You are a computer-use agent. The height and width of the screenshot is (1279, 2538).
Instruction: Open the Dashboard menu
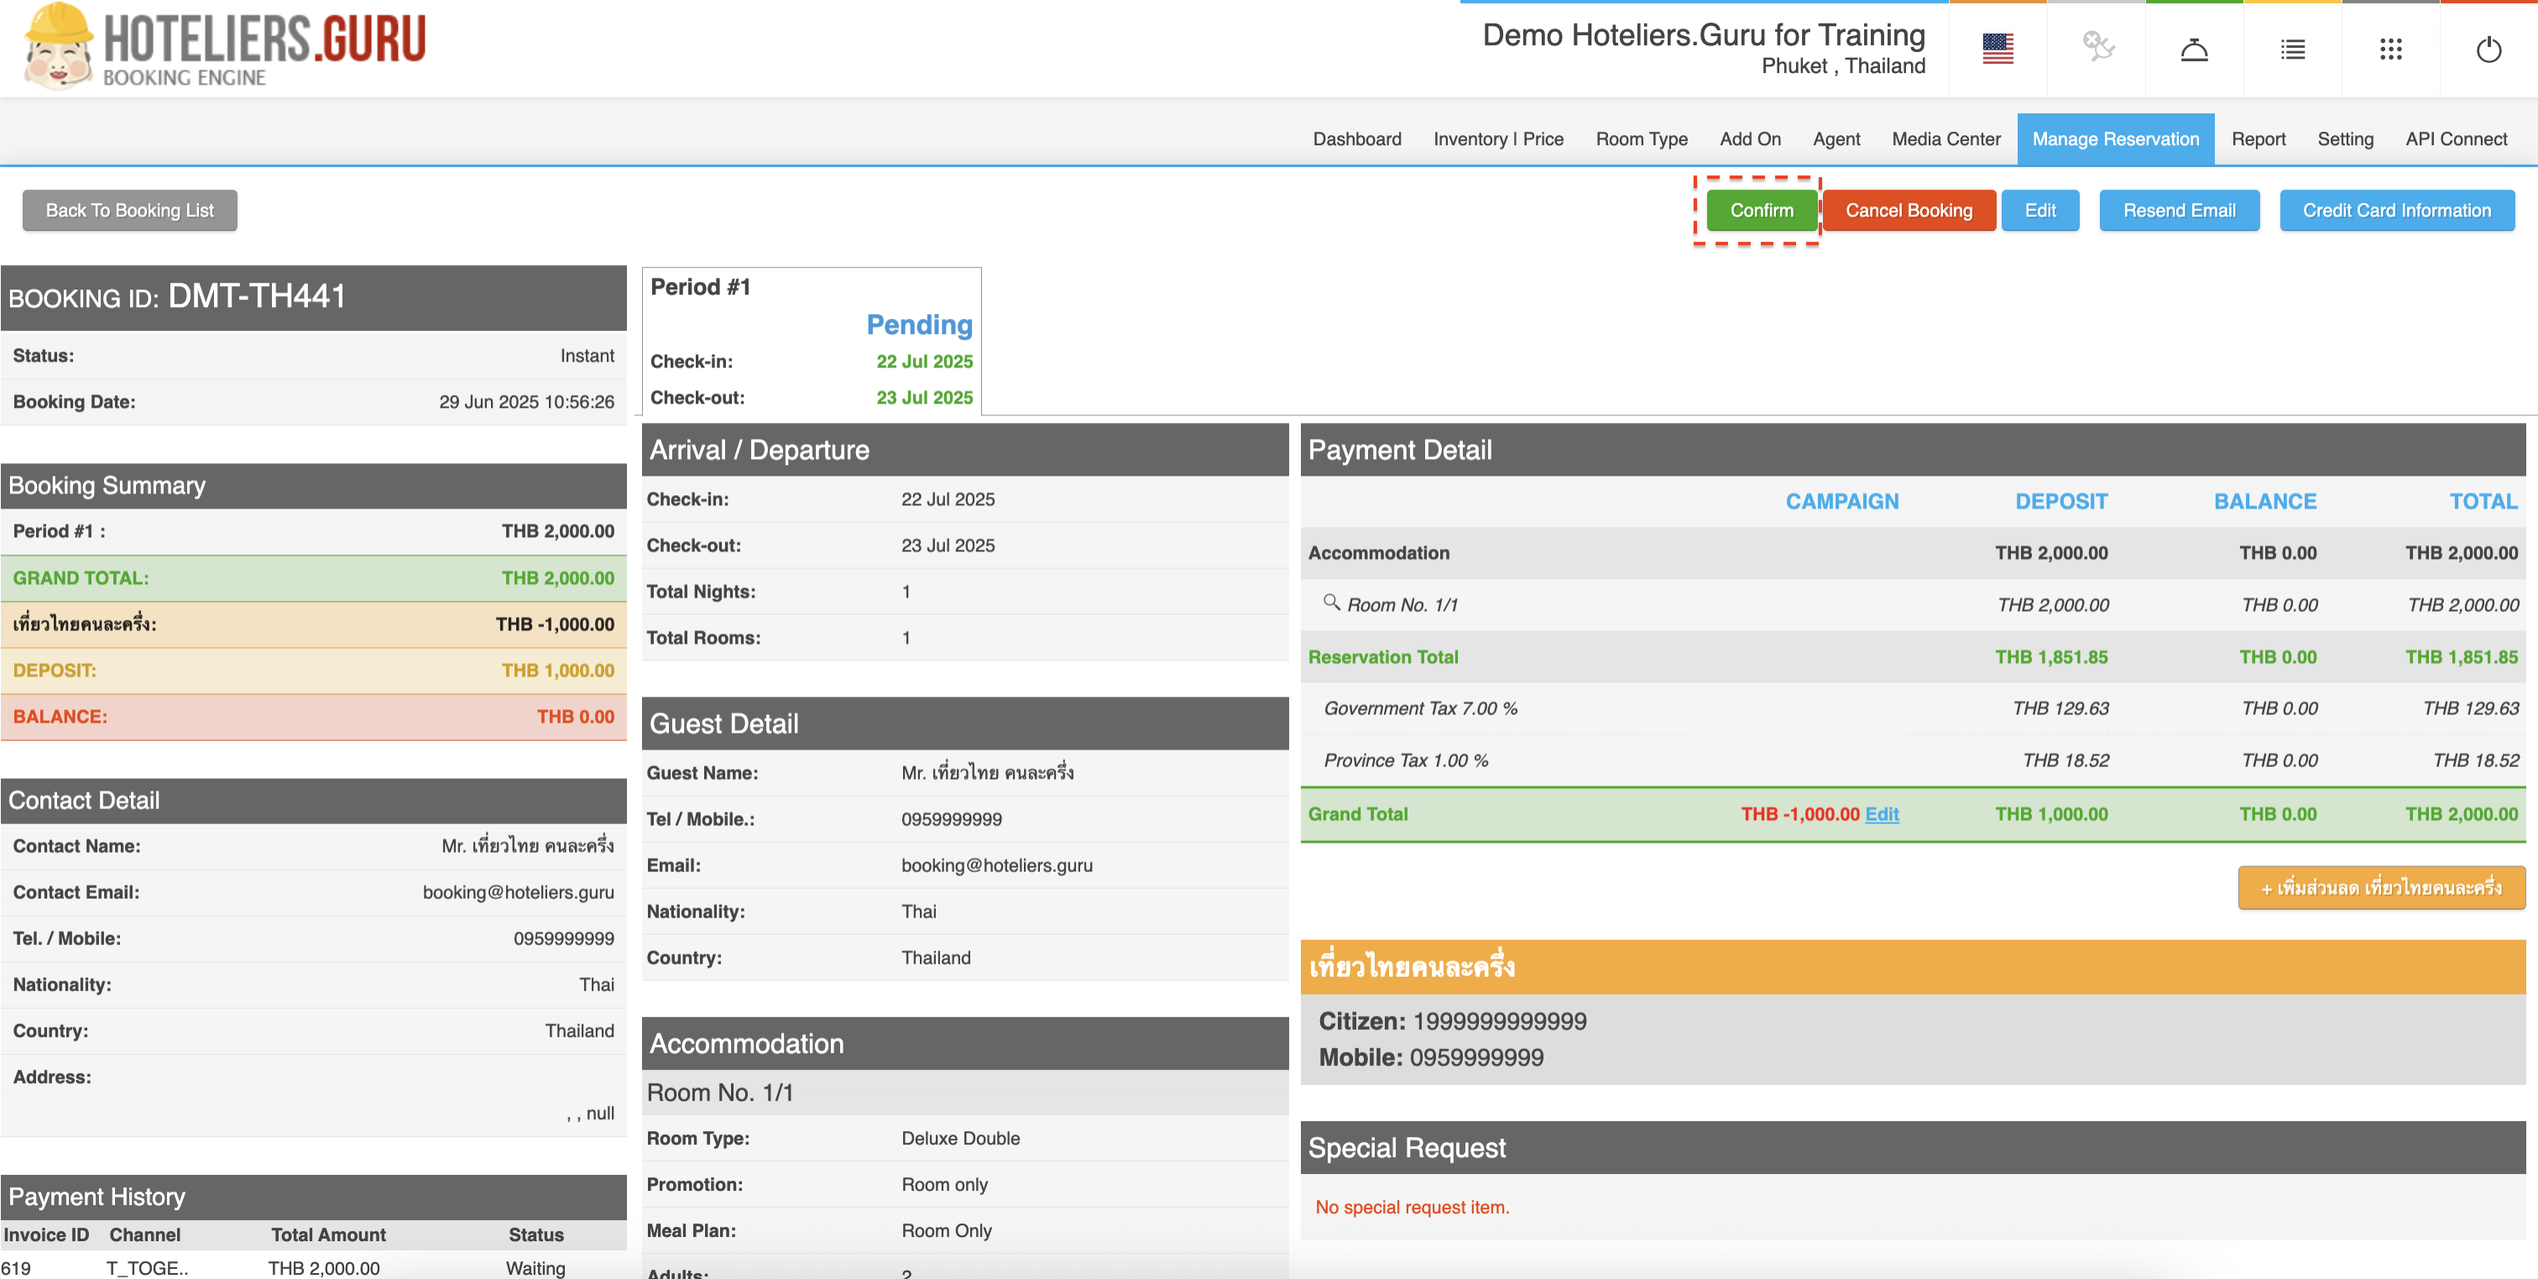[x=1356, y=139]
